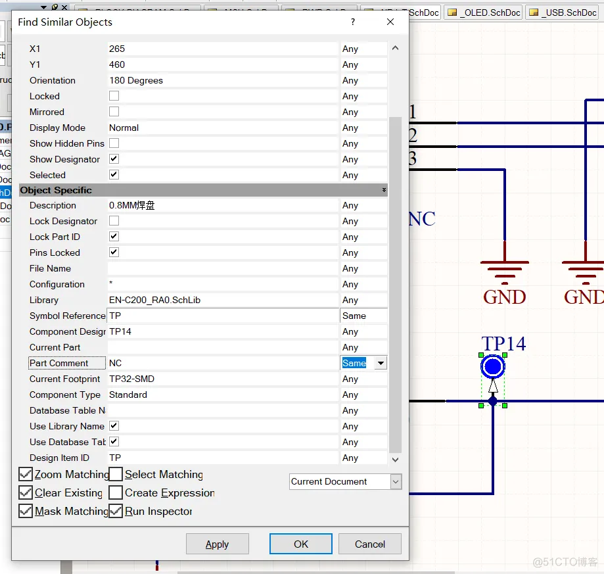604x574 pixels.
Task: Click the Part Comment property label
Action: (67, 364)
